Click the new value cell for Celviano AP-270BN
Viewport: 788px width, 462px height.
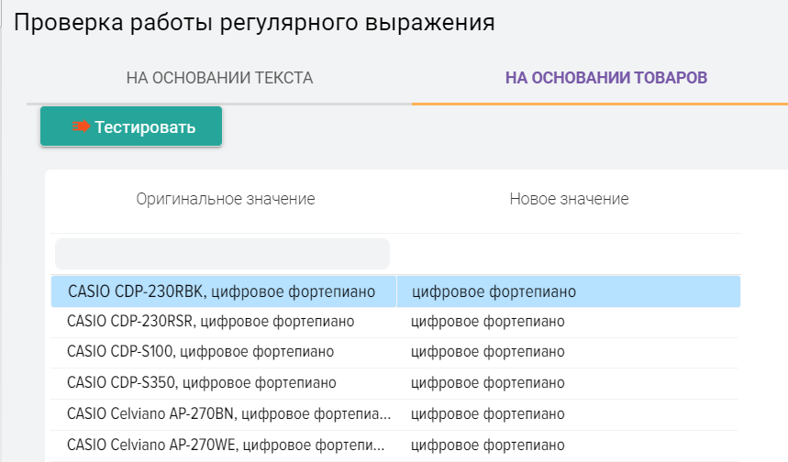(487, 413)
